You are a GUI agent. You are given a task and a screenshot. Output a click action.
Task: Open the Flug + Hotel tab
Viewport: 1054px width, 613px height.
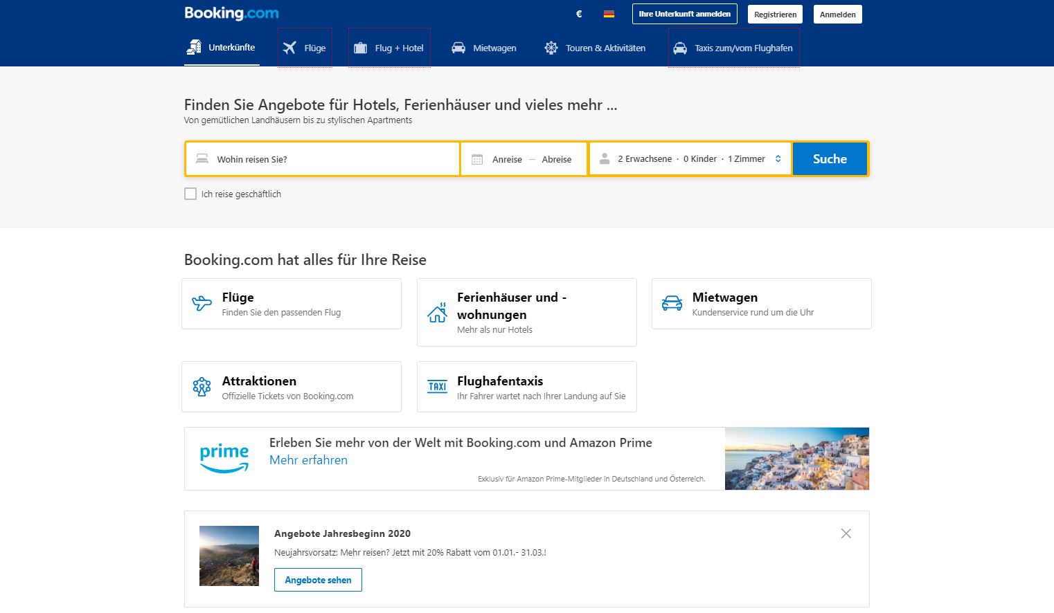pos(389,48)
